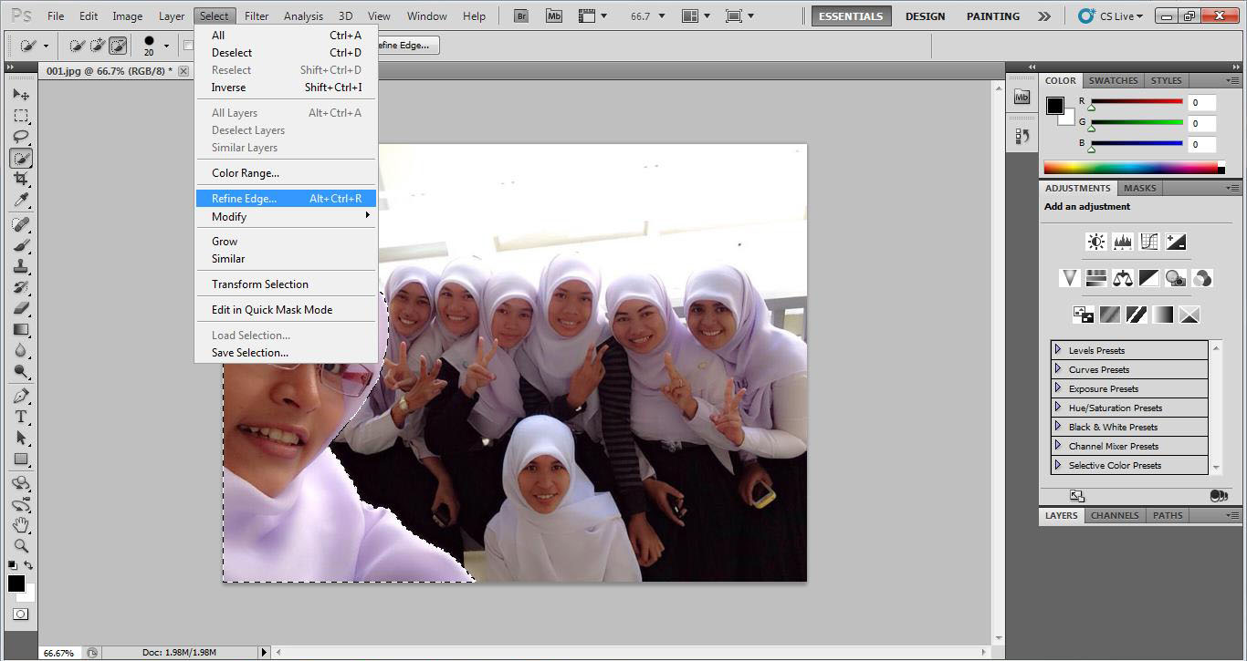Click the Inverse menu entry

(x=228, y=88)
